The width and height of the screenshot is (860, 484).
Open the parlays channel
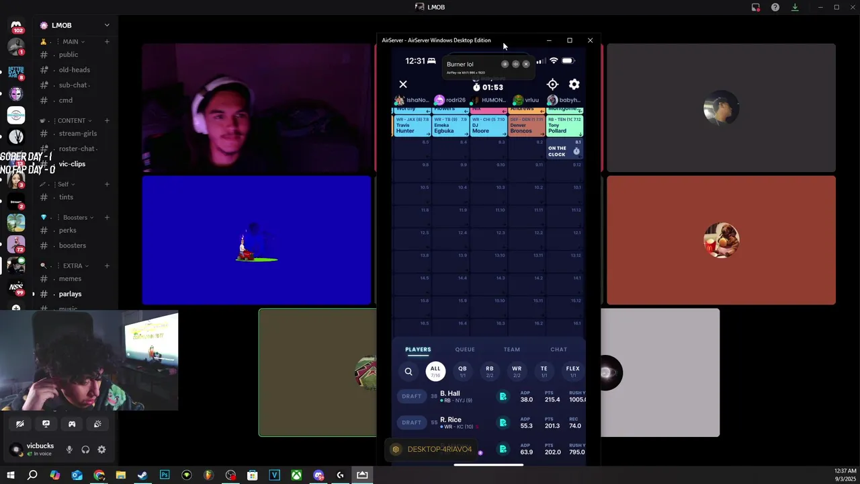coord(70,294)
